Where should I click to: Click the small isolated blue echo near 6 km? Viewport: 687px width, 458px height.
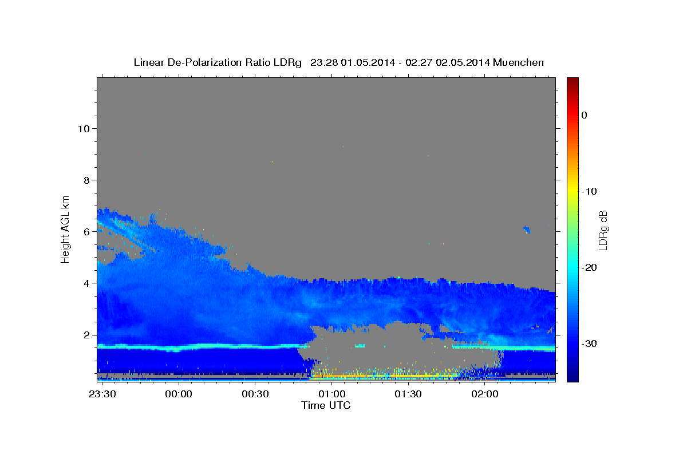click(x=527, y=230)
